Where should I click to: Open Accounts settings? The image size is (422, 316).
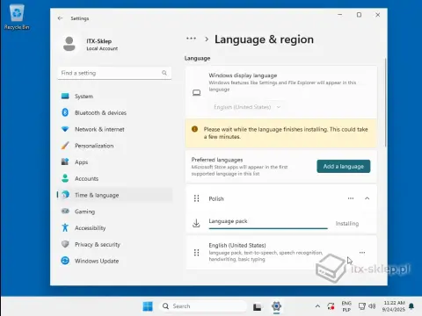[x=114, y=178]
